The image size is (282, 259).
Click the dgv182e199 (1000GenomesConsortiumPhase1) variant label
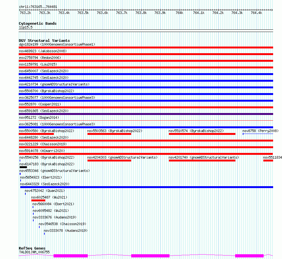click(57, 44)
